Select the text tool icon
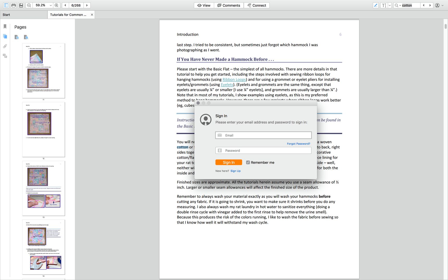This screenshot has width=448, height=280. (x=384, y=5)
